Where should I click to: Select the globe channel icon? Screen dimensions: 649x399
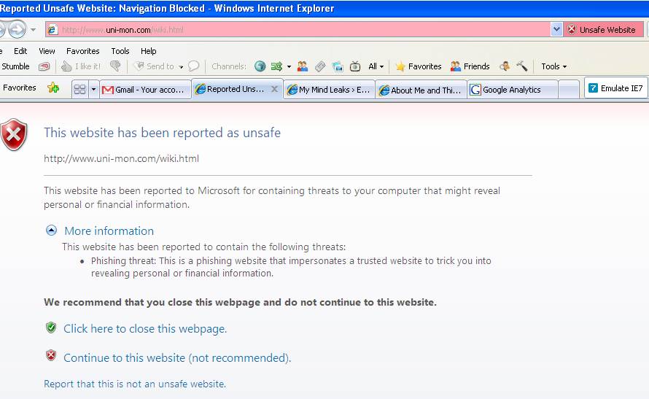[260, 66]
